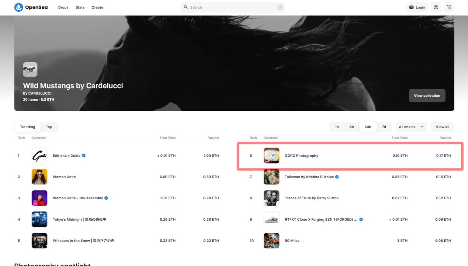Switch to the Trending tab
This screenshot has width=468, height=266.
pos(28,127)
